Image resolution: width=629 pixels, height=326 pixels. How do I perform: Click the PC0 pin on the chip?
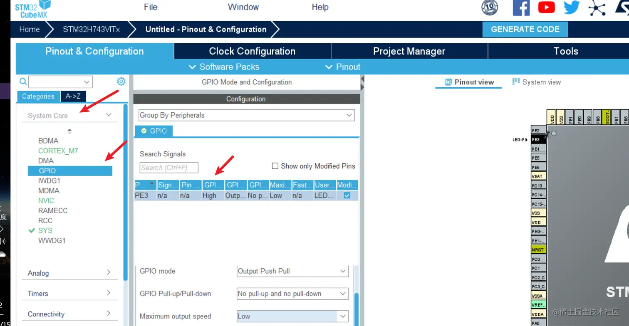(538, 259)
